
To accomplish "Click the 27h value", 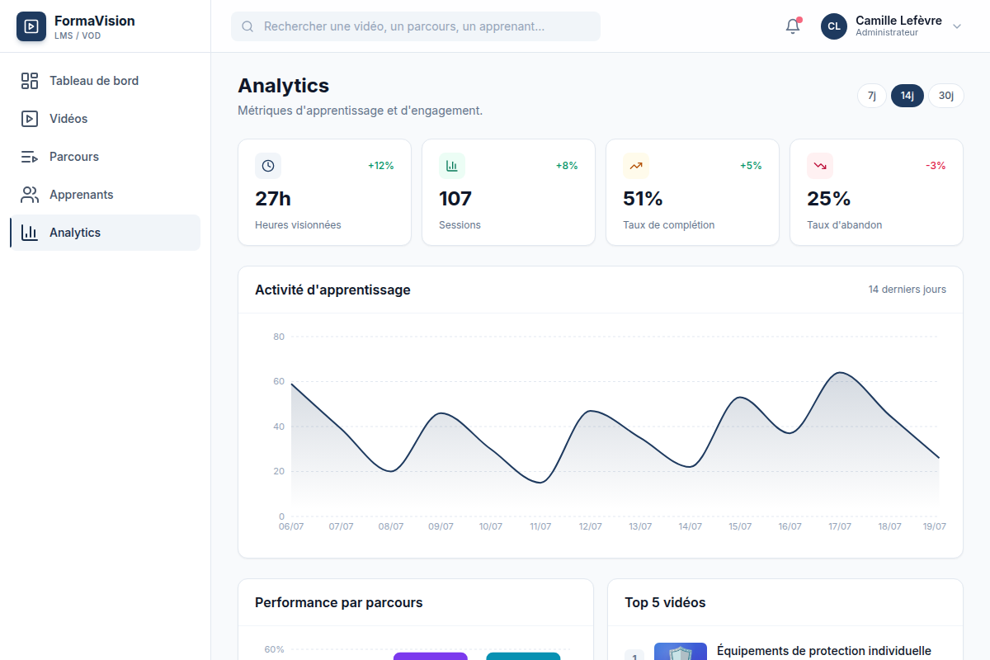I will click(273, 199).
